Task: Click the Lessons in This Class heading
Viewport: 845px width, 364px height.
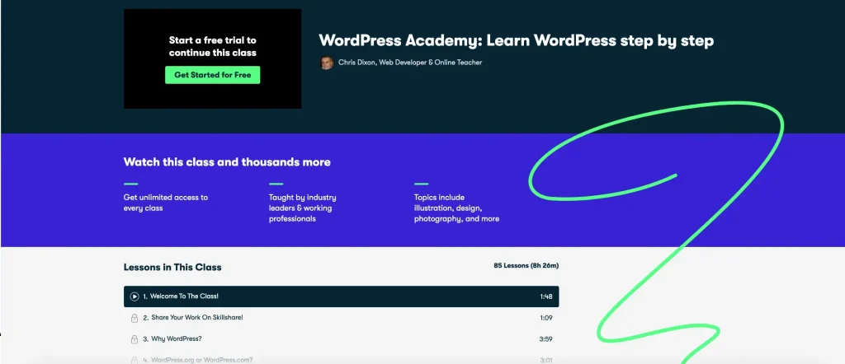Action: click(x=172, y=267)
